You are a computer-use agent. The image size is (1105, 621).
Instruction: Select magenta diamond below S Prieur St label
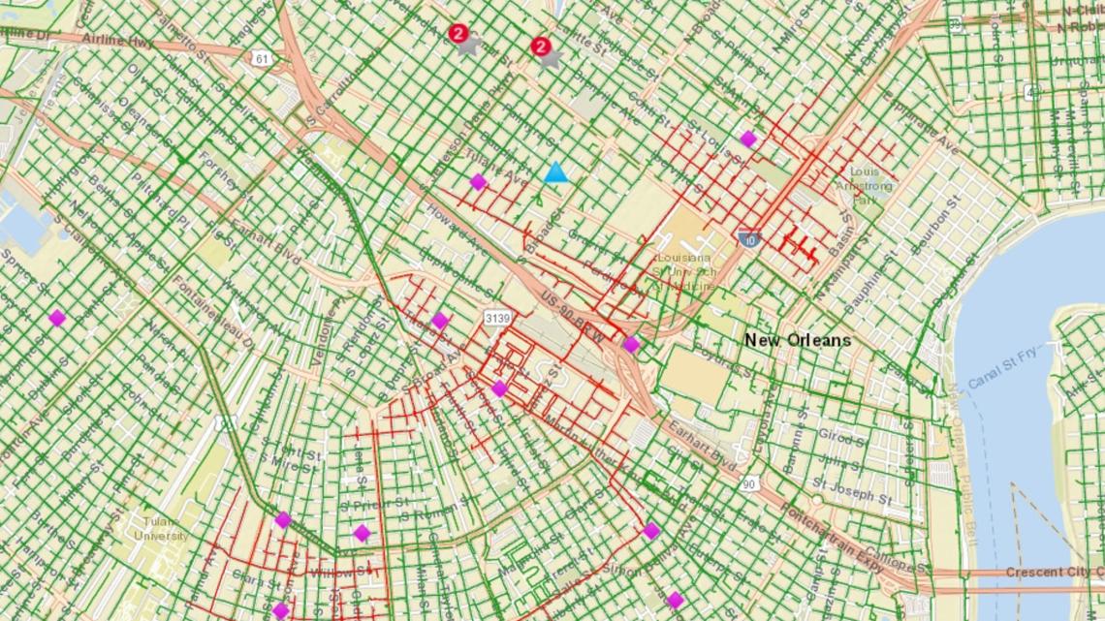click(x=363, y=533)
